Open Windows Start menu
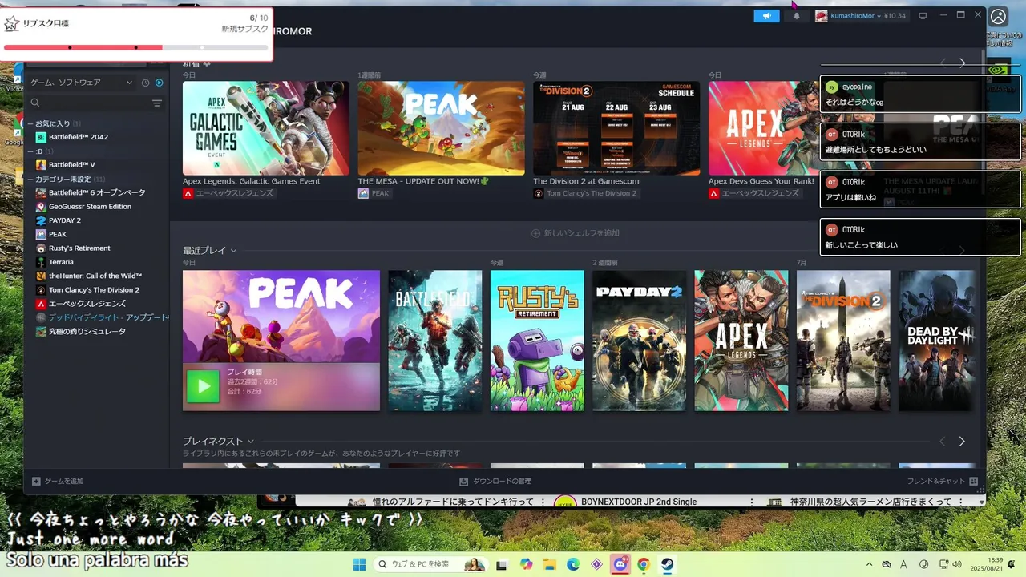The image size is (1026, 577). 359,564
